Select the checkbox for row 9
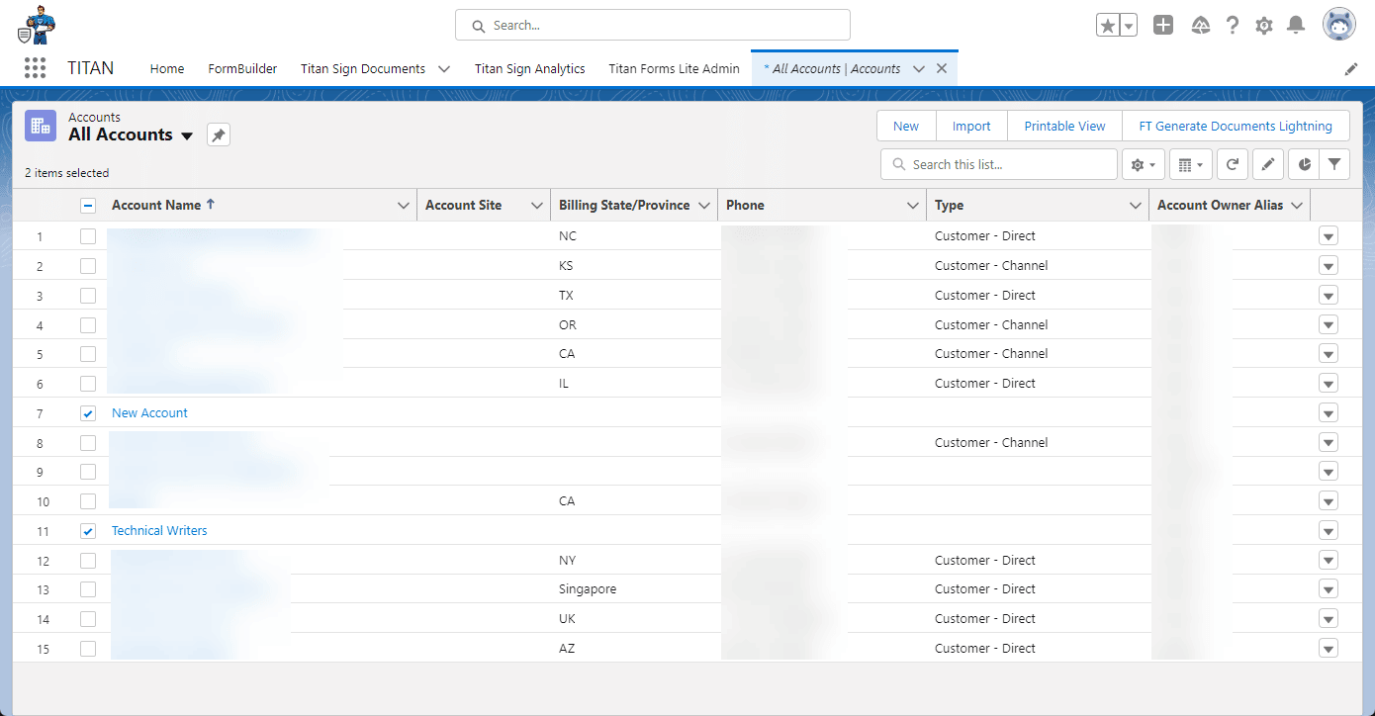The width and height of the screenshot is (1375, 716). (x=88, y=472)
